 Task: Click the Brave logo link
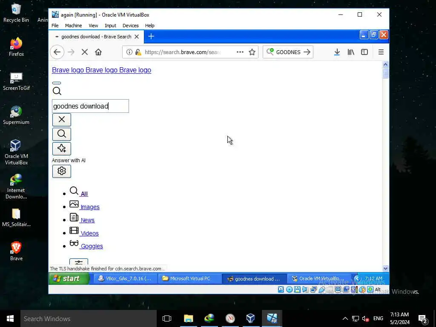tap(101, 70)
